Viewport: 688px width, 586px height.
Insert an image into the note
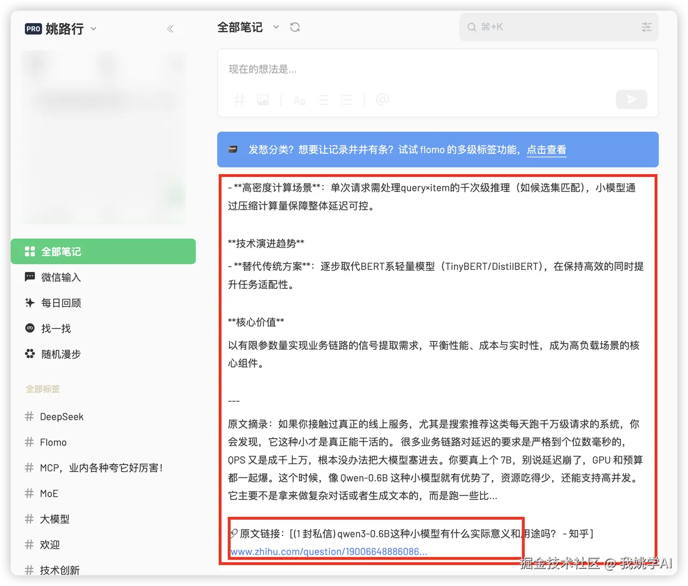(x=263, y=100)
